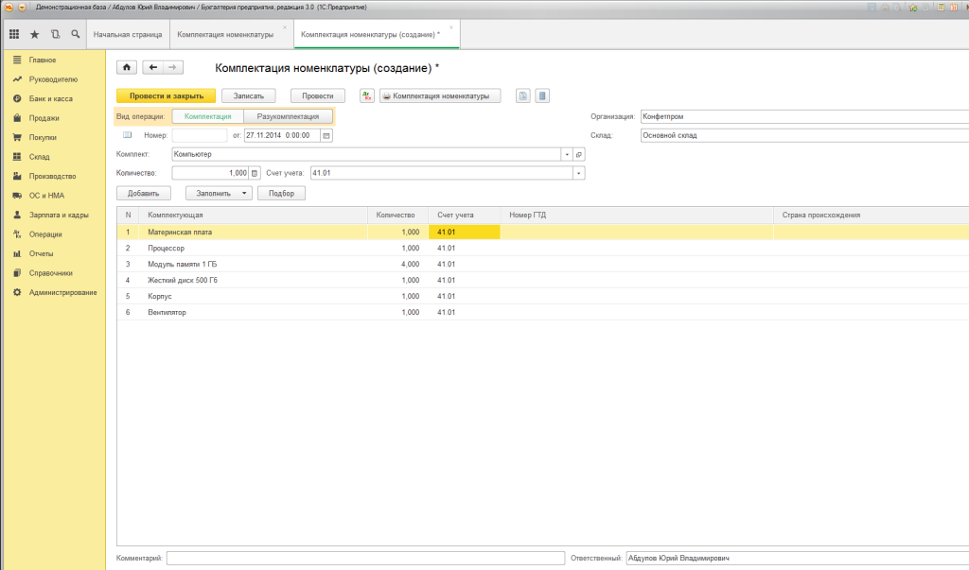
Task: Open the Руководителю section
Action: (53, 79)
